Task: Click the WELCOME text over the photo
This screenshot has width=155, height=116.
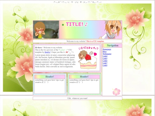Action: pyautogui.click(x=51, y=23)
